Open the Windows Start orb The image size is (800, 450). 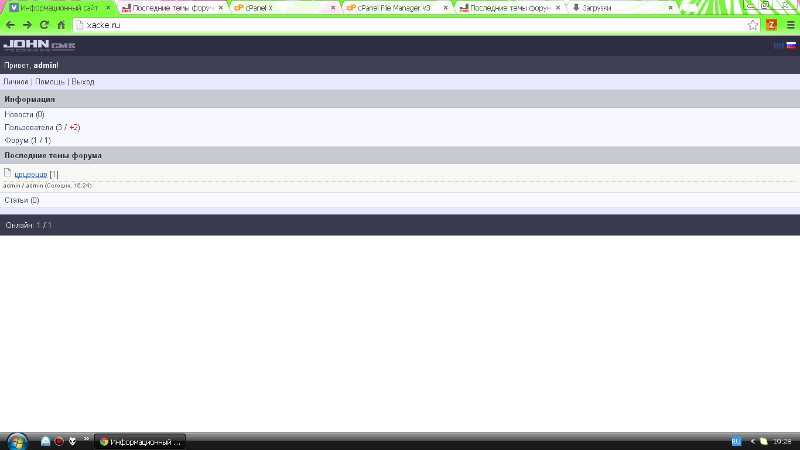(17, 441)
